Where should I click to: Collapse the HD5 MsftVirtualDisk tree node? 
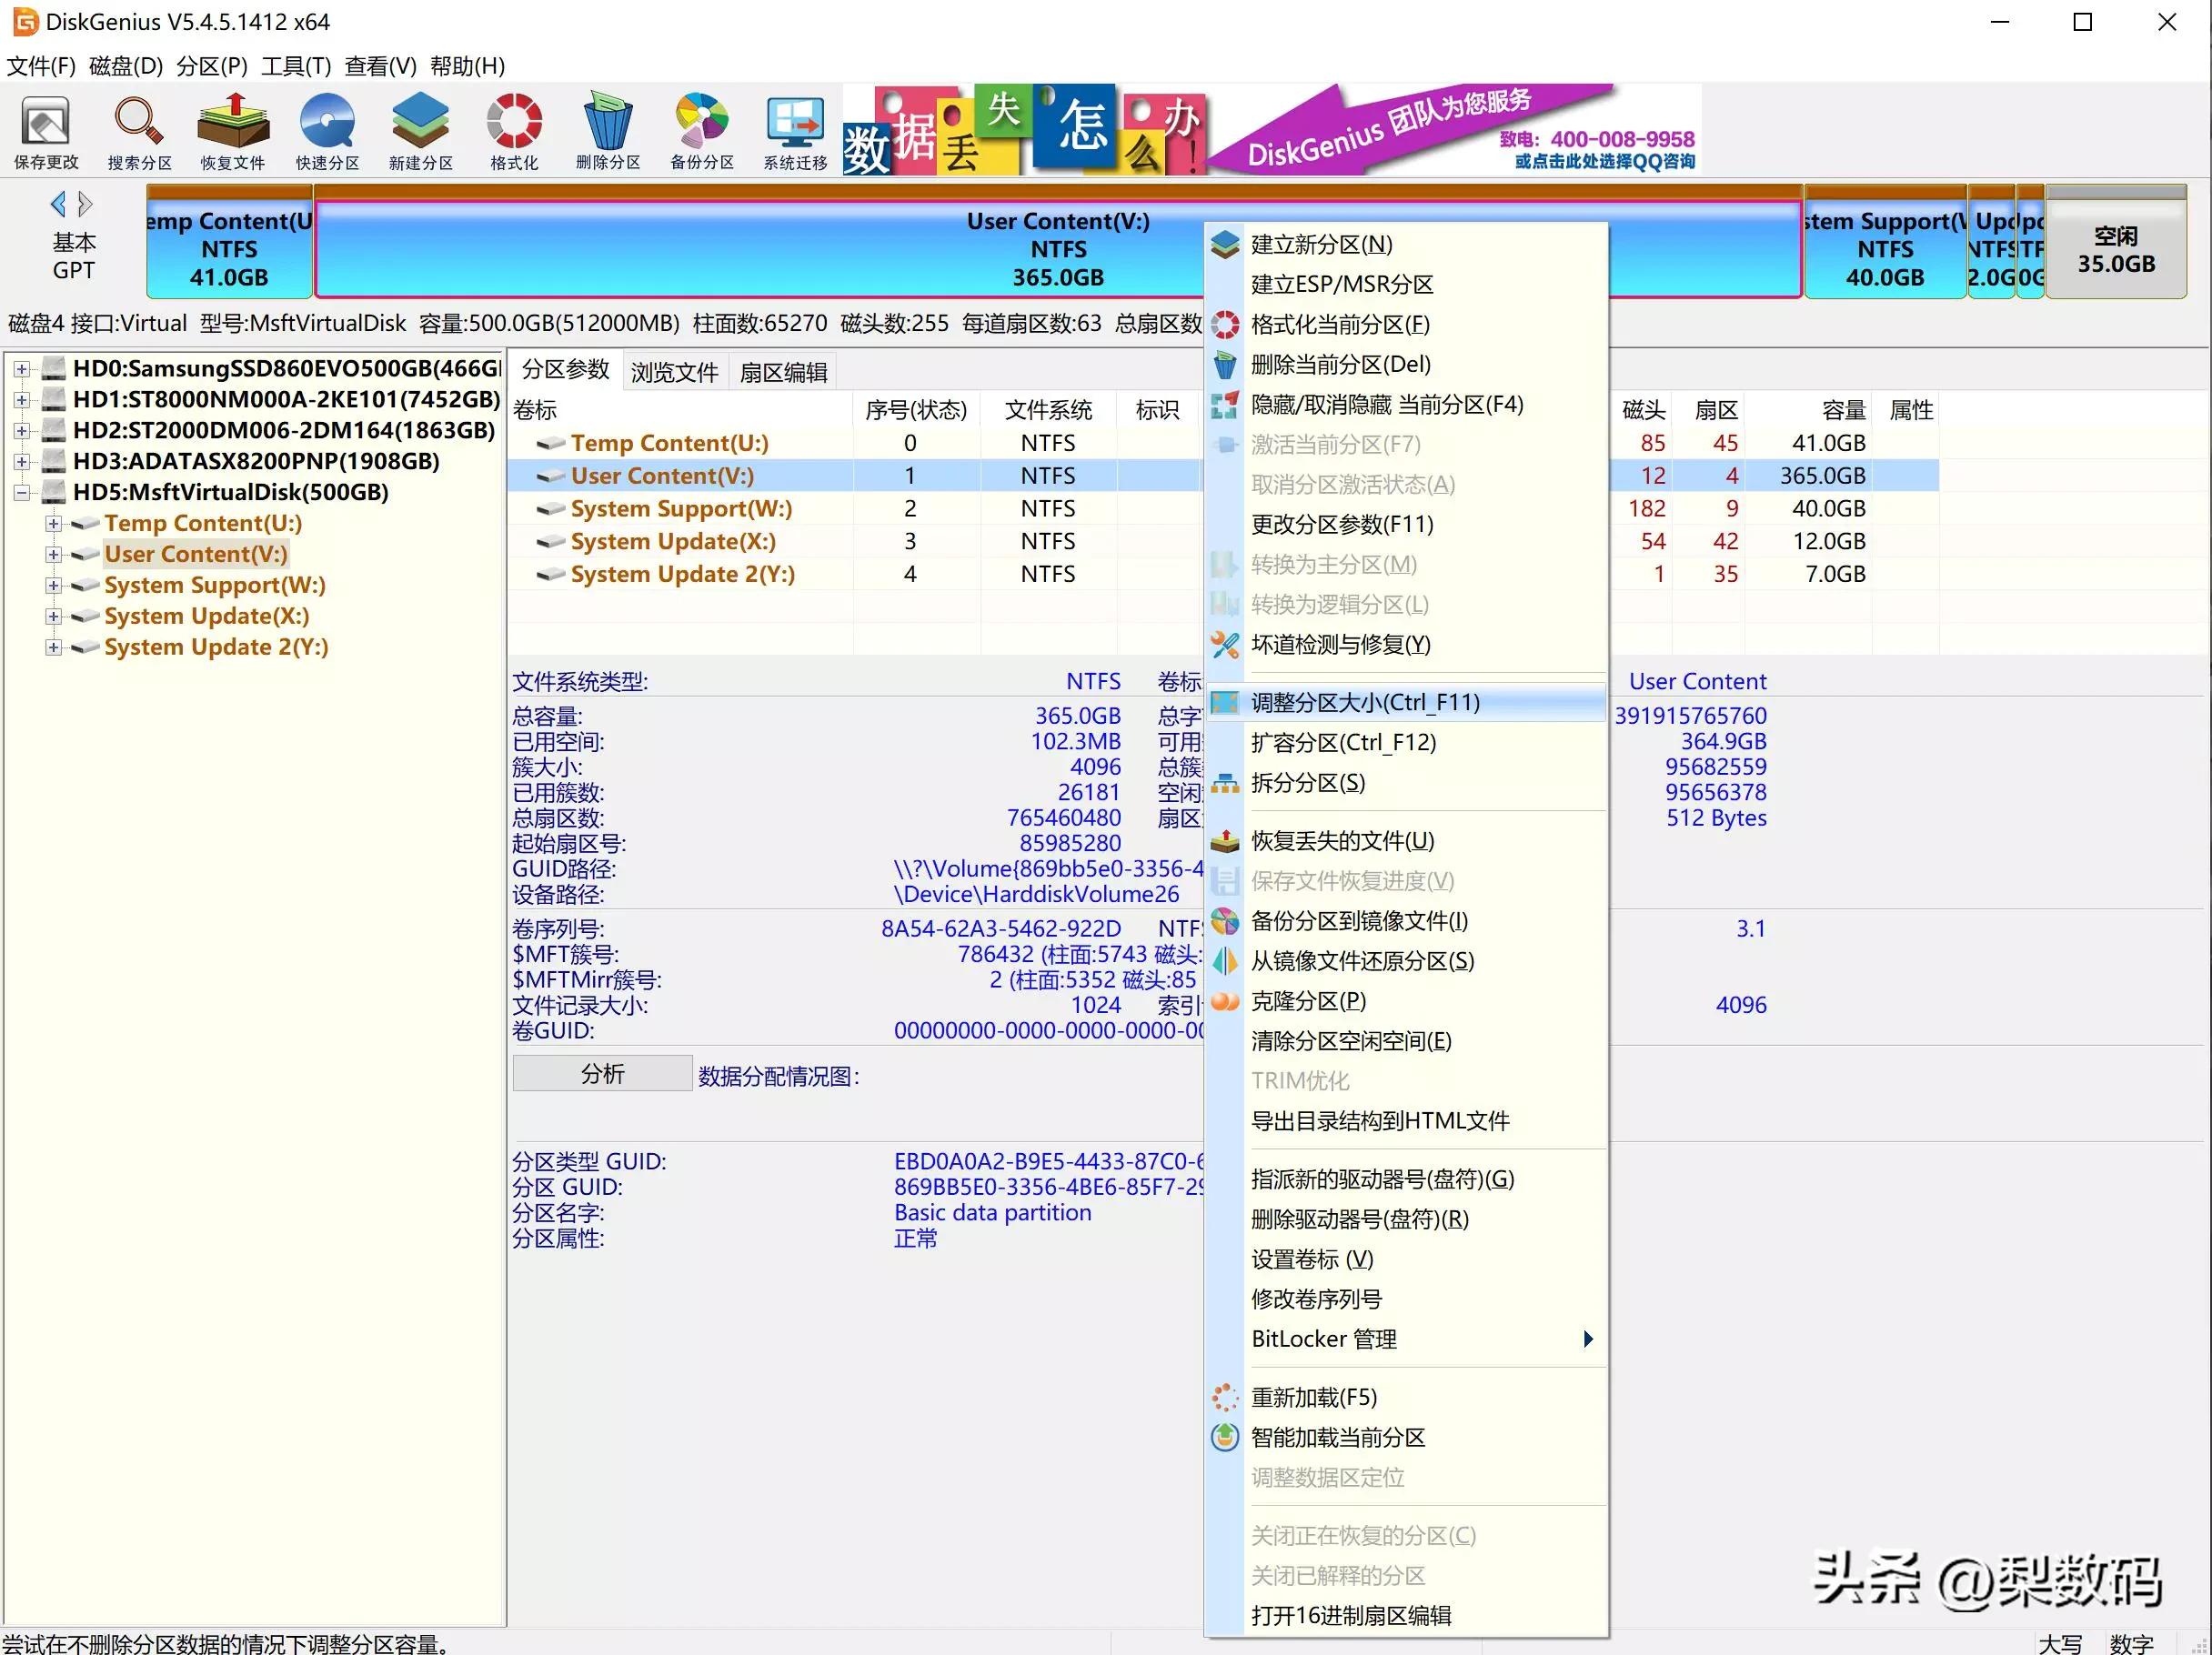pos(22,492)
